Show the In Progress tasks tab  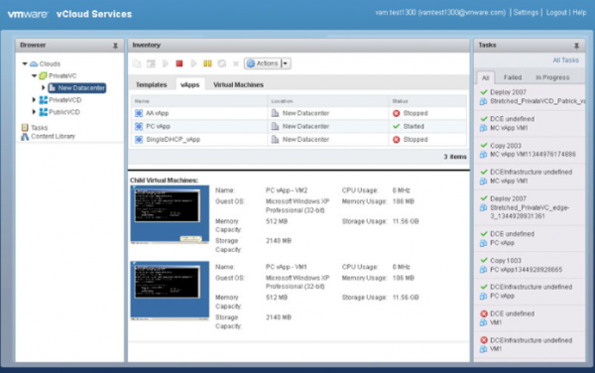[x=552, y=77]
